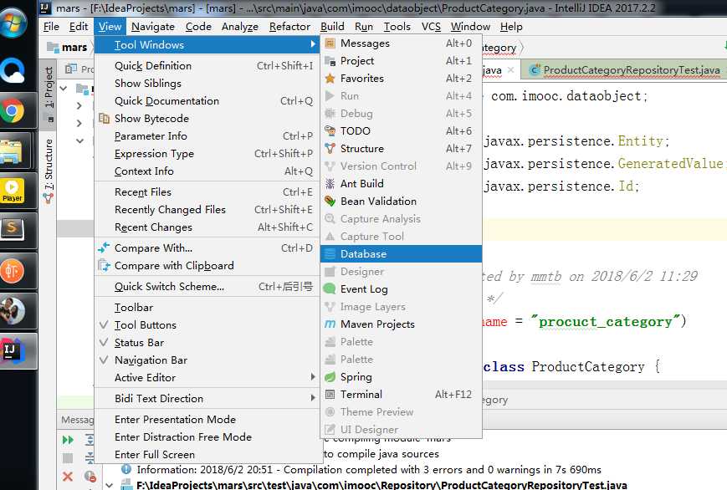This screenshot has height=490, width=727.
Task: Click the Bean Validation icon
Action: pyautogui.click(x=330, y=202)
